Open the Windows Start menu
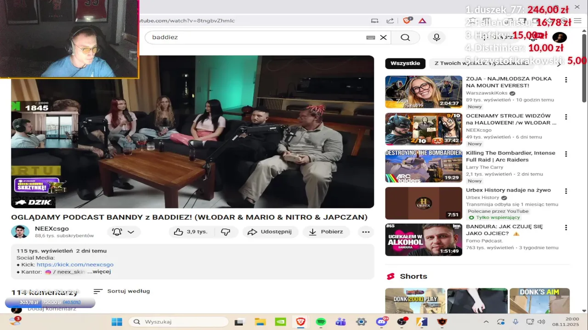This screenshot has height=330, width=588. coord(117,322)
